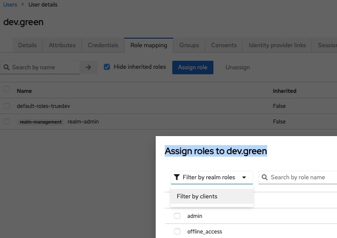
Task: Click the breadcrumb chevron after Users
Action: click(x=23, y=5)
